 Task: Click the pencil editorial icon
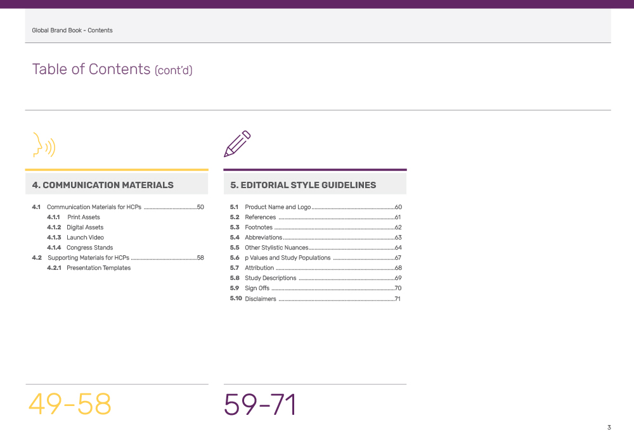click(237, 144)
